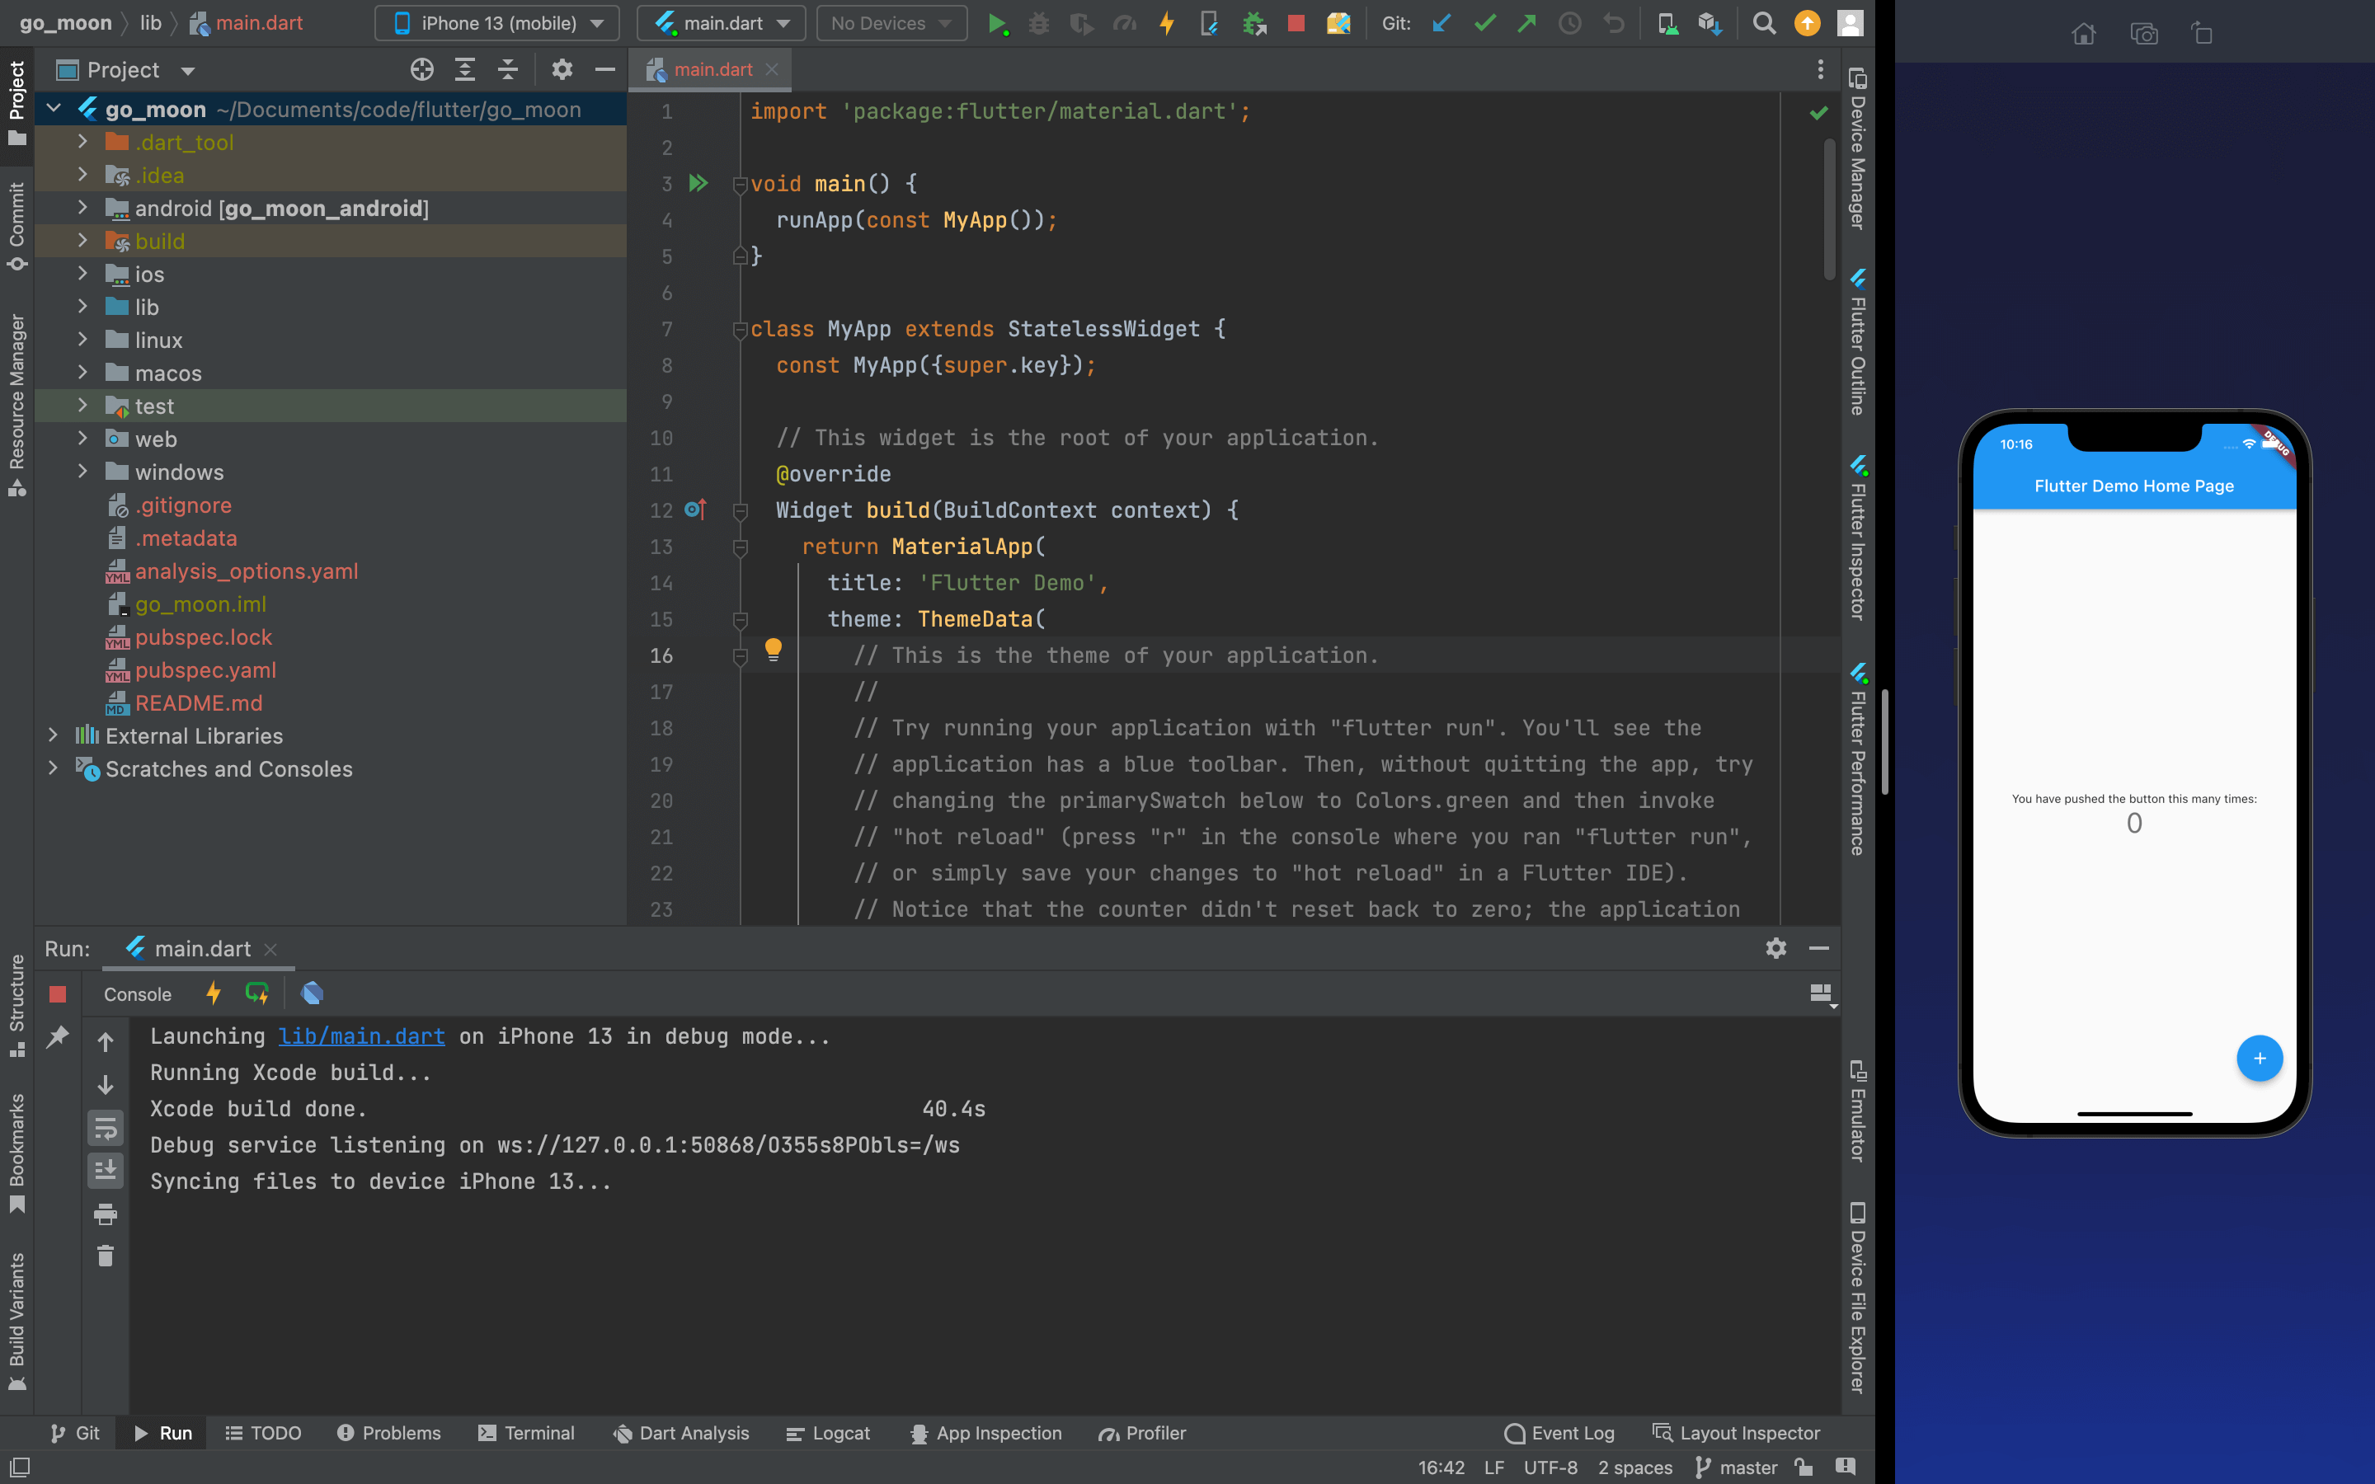Click the Search Everywhere magnifier icon
This screenshot has width=2375, height=1484.
coord(1764,24)
